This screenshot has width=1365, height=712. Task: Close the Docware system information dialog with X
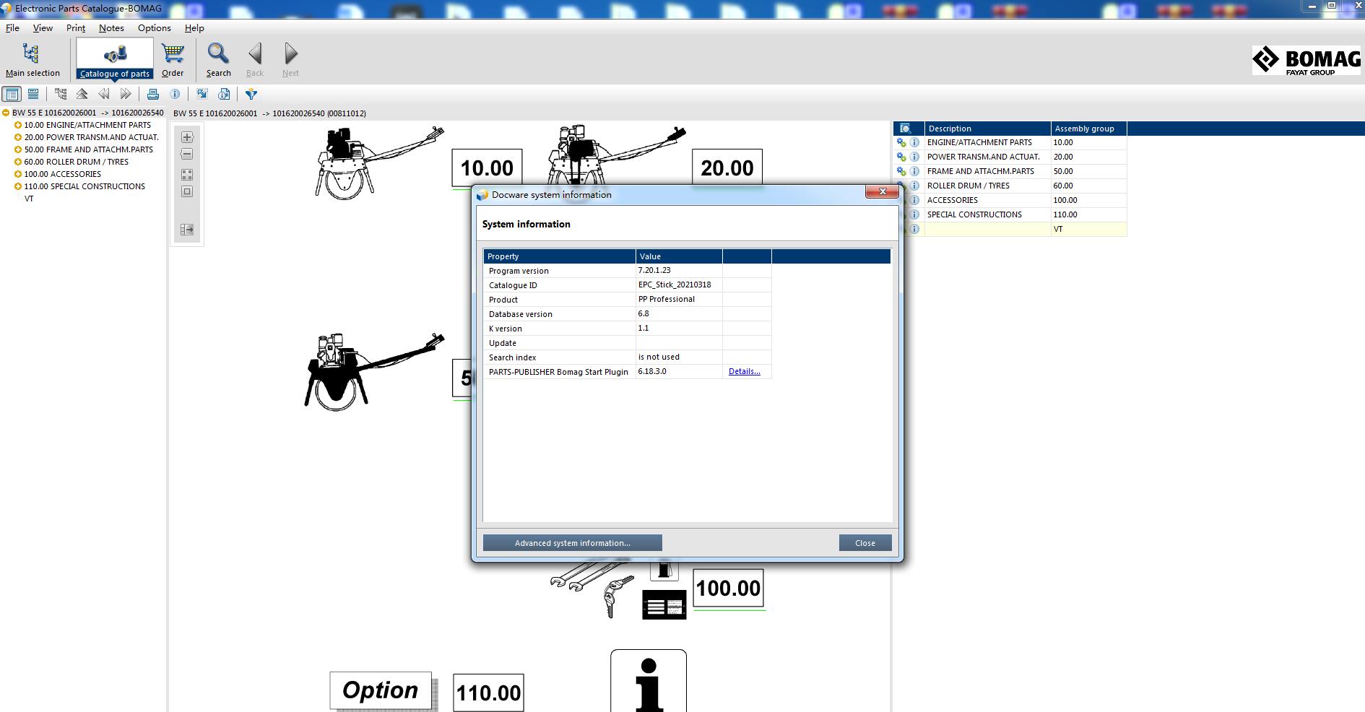(x=882, y=191)
